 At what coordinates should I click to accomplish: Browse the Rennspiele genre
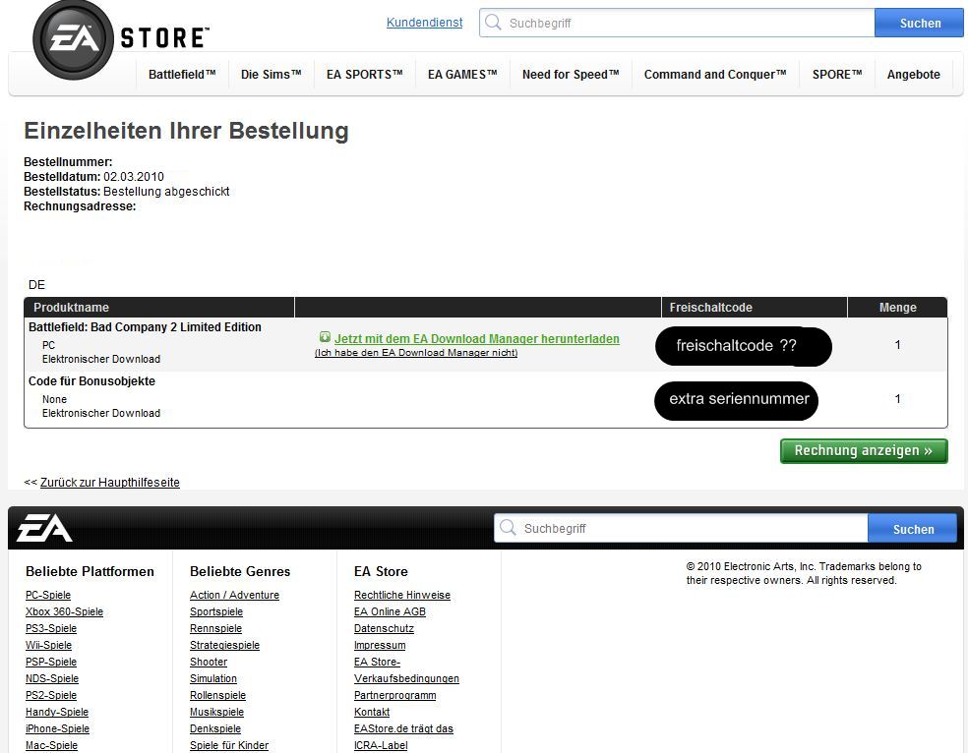[216, 628]
